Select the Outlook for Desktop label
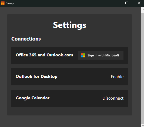Image resolution: width=144 pixels, height=127 pixels. click(36, 77)
